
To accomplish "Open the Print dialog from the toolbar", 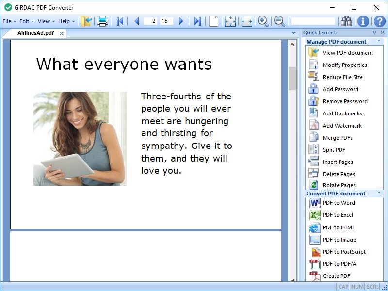I will [x=101, y=21].
